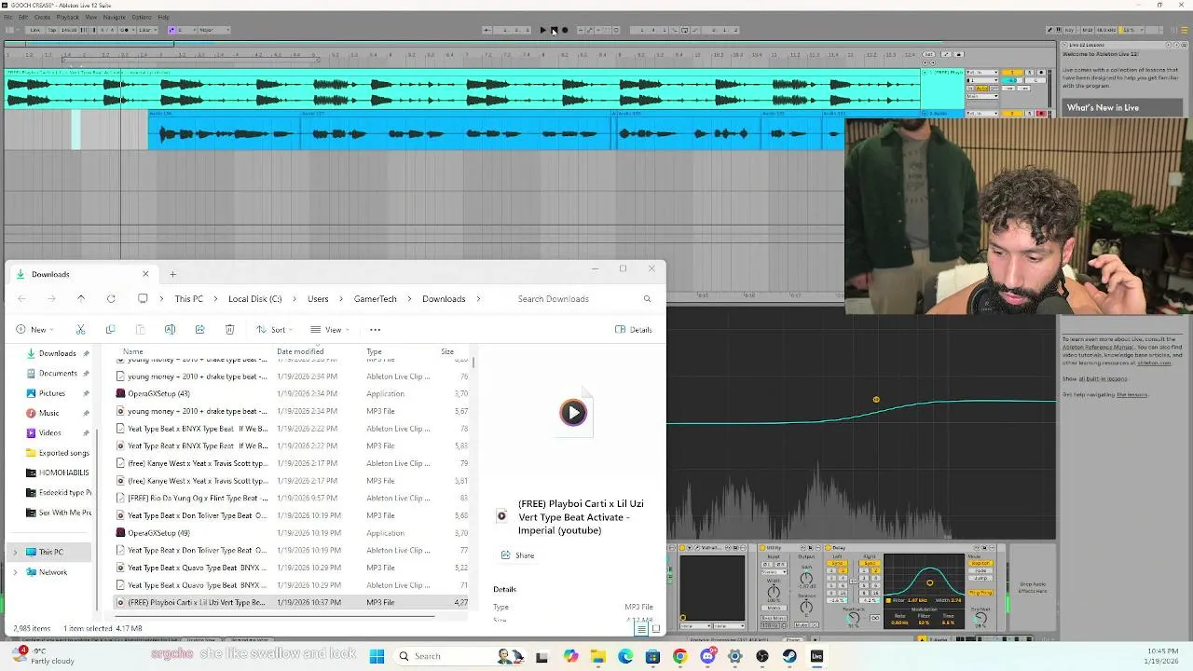Click the Delay filter curve handle

pyautogui.click(x=930, y=582)
